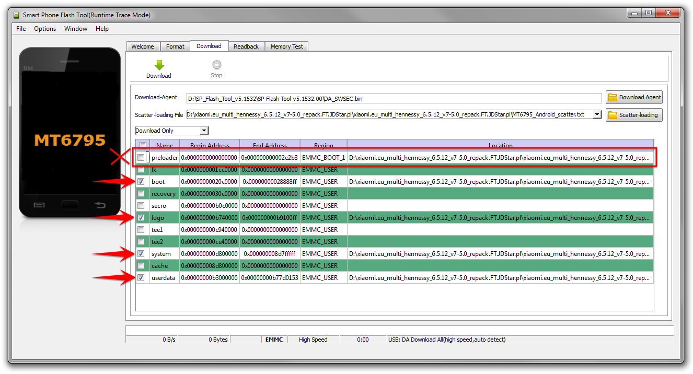Click begin address 0x0000000001cc0000 of lk

click(x=210, y=170)
